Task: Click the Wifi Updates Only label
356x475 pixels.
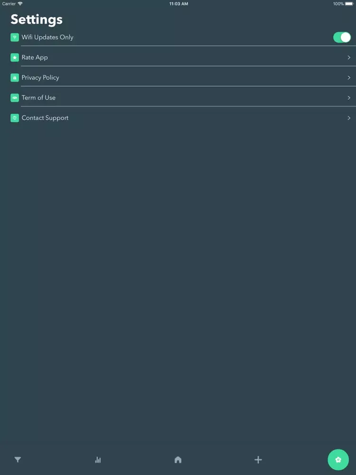Action: pos(47,37)
